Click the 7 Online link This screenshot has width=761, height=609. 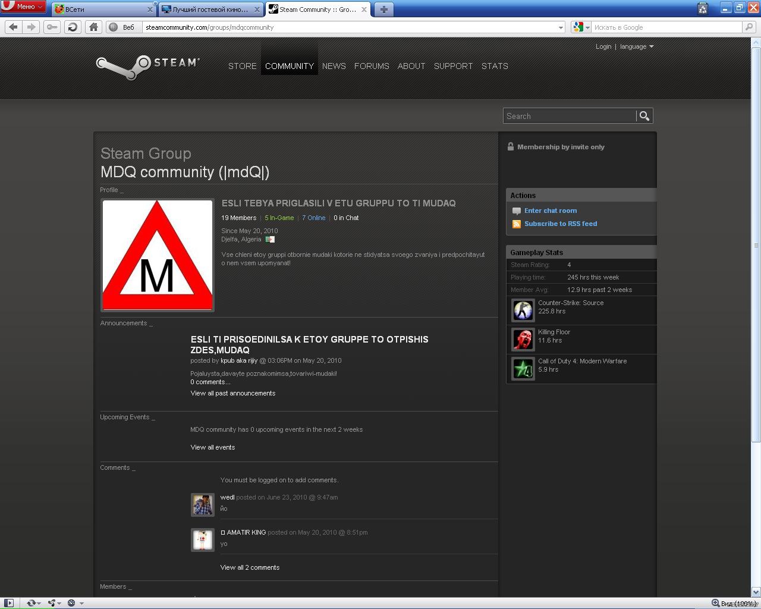click(x=314, y=218)
